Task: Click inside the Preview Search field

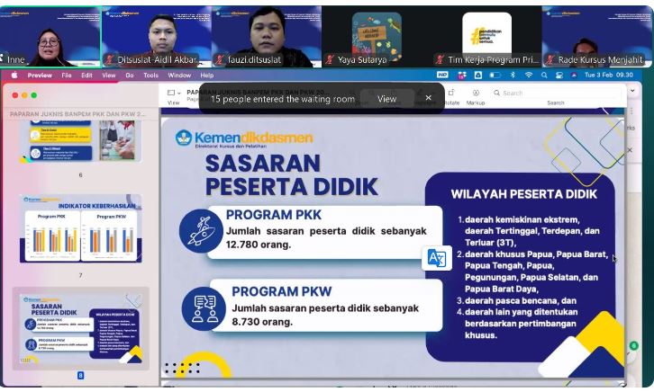Action: click(551, 94)
